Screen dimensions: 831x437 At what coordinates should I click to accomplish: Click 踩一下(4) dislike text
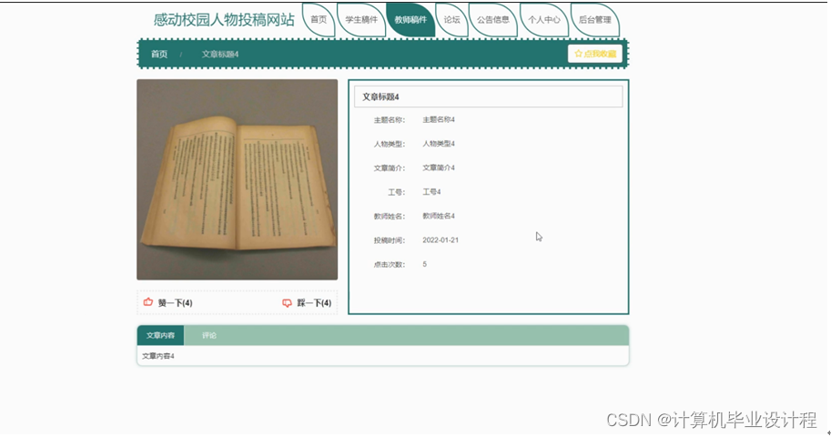[x=314, y=303]
